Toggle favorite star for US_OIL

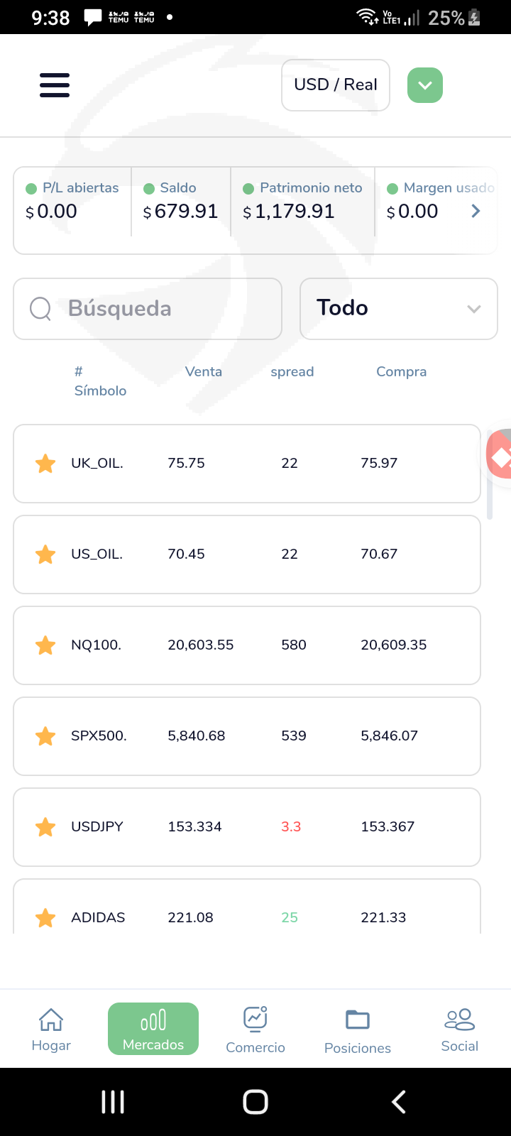pos(45,555)
